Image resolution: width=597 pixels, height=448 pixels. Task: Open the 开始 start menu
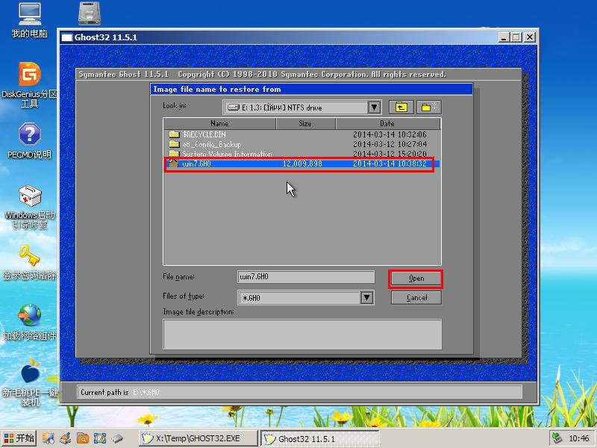coord(19,438)
